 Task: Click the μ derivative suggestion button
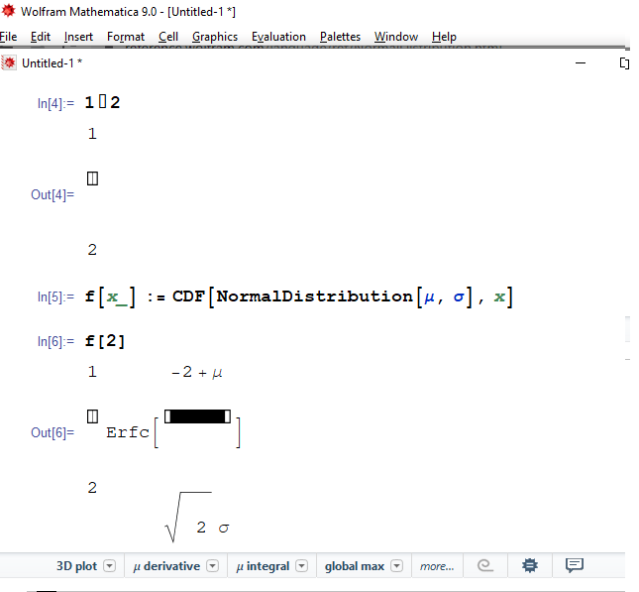coord(166,566)
